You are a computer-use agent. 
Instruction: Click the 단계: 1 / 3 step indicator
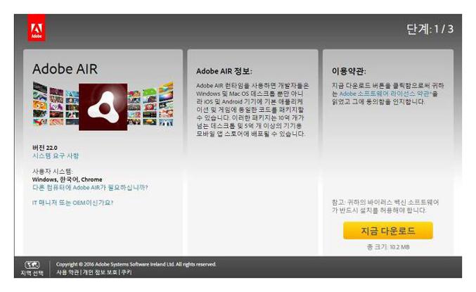[430, 29]
